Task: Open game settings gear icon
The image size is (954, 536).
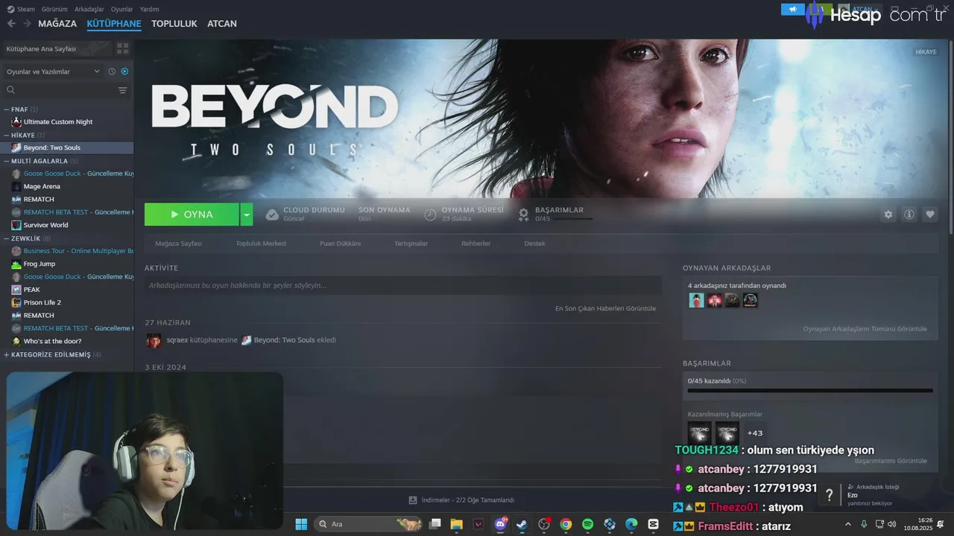Action: click(888, 214)
